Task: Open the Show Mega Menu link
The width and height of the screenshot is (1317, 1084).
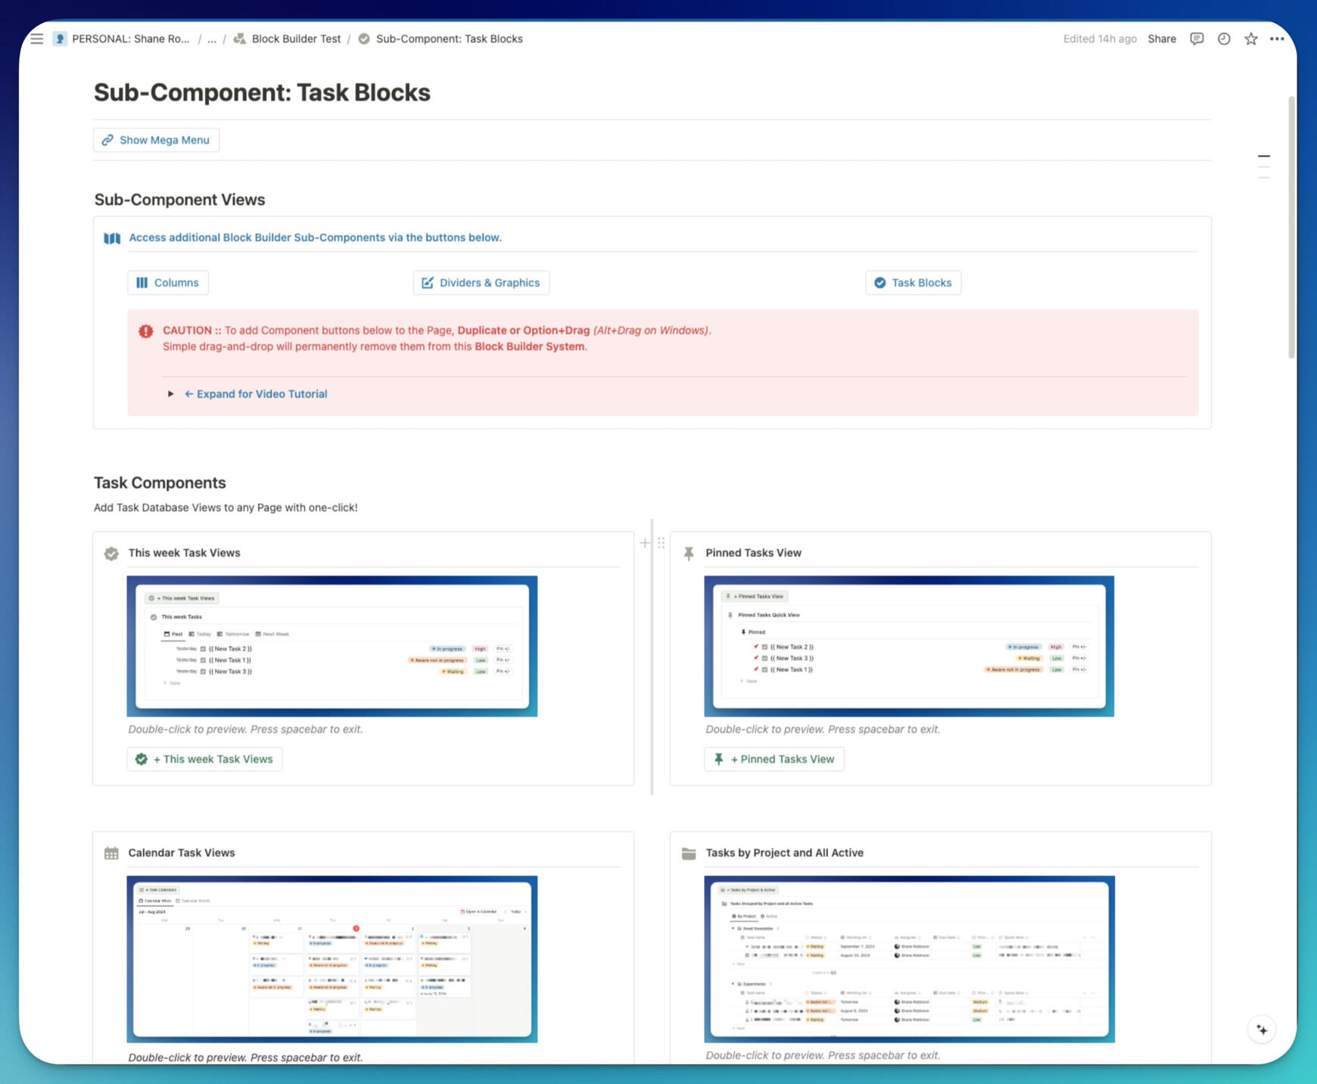Action: (x=155, y=139)
